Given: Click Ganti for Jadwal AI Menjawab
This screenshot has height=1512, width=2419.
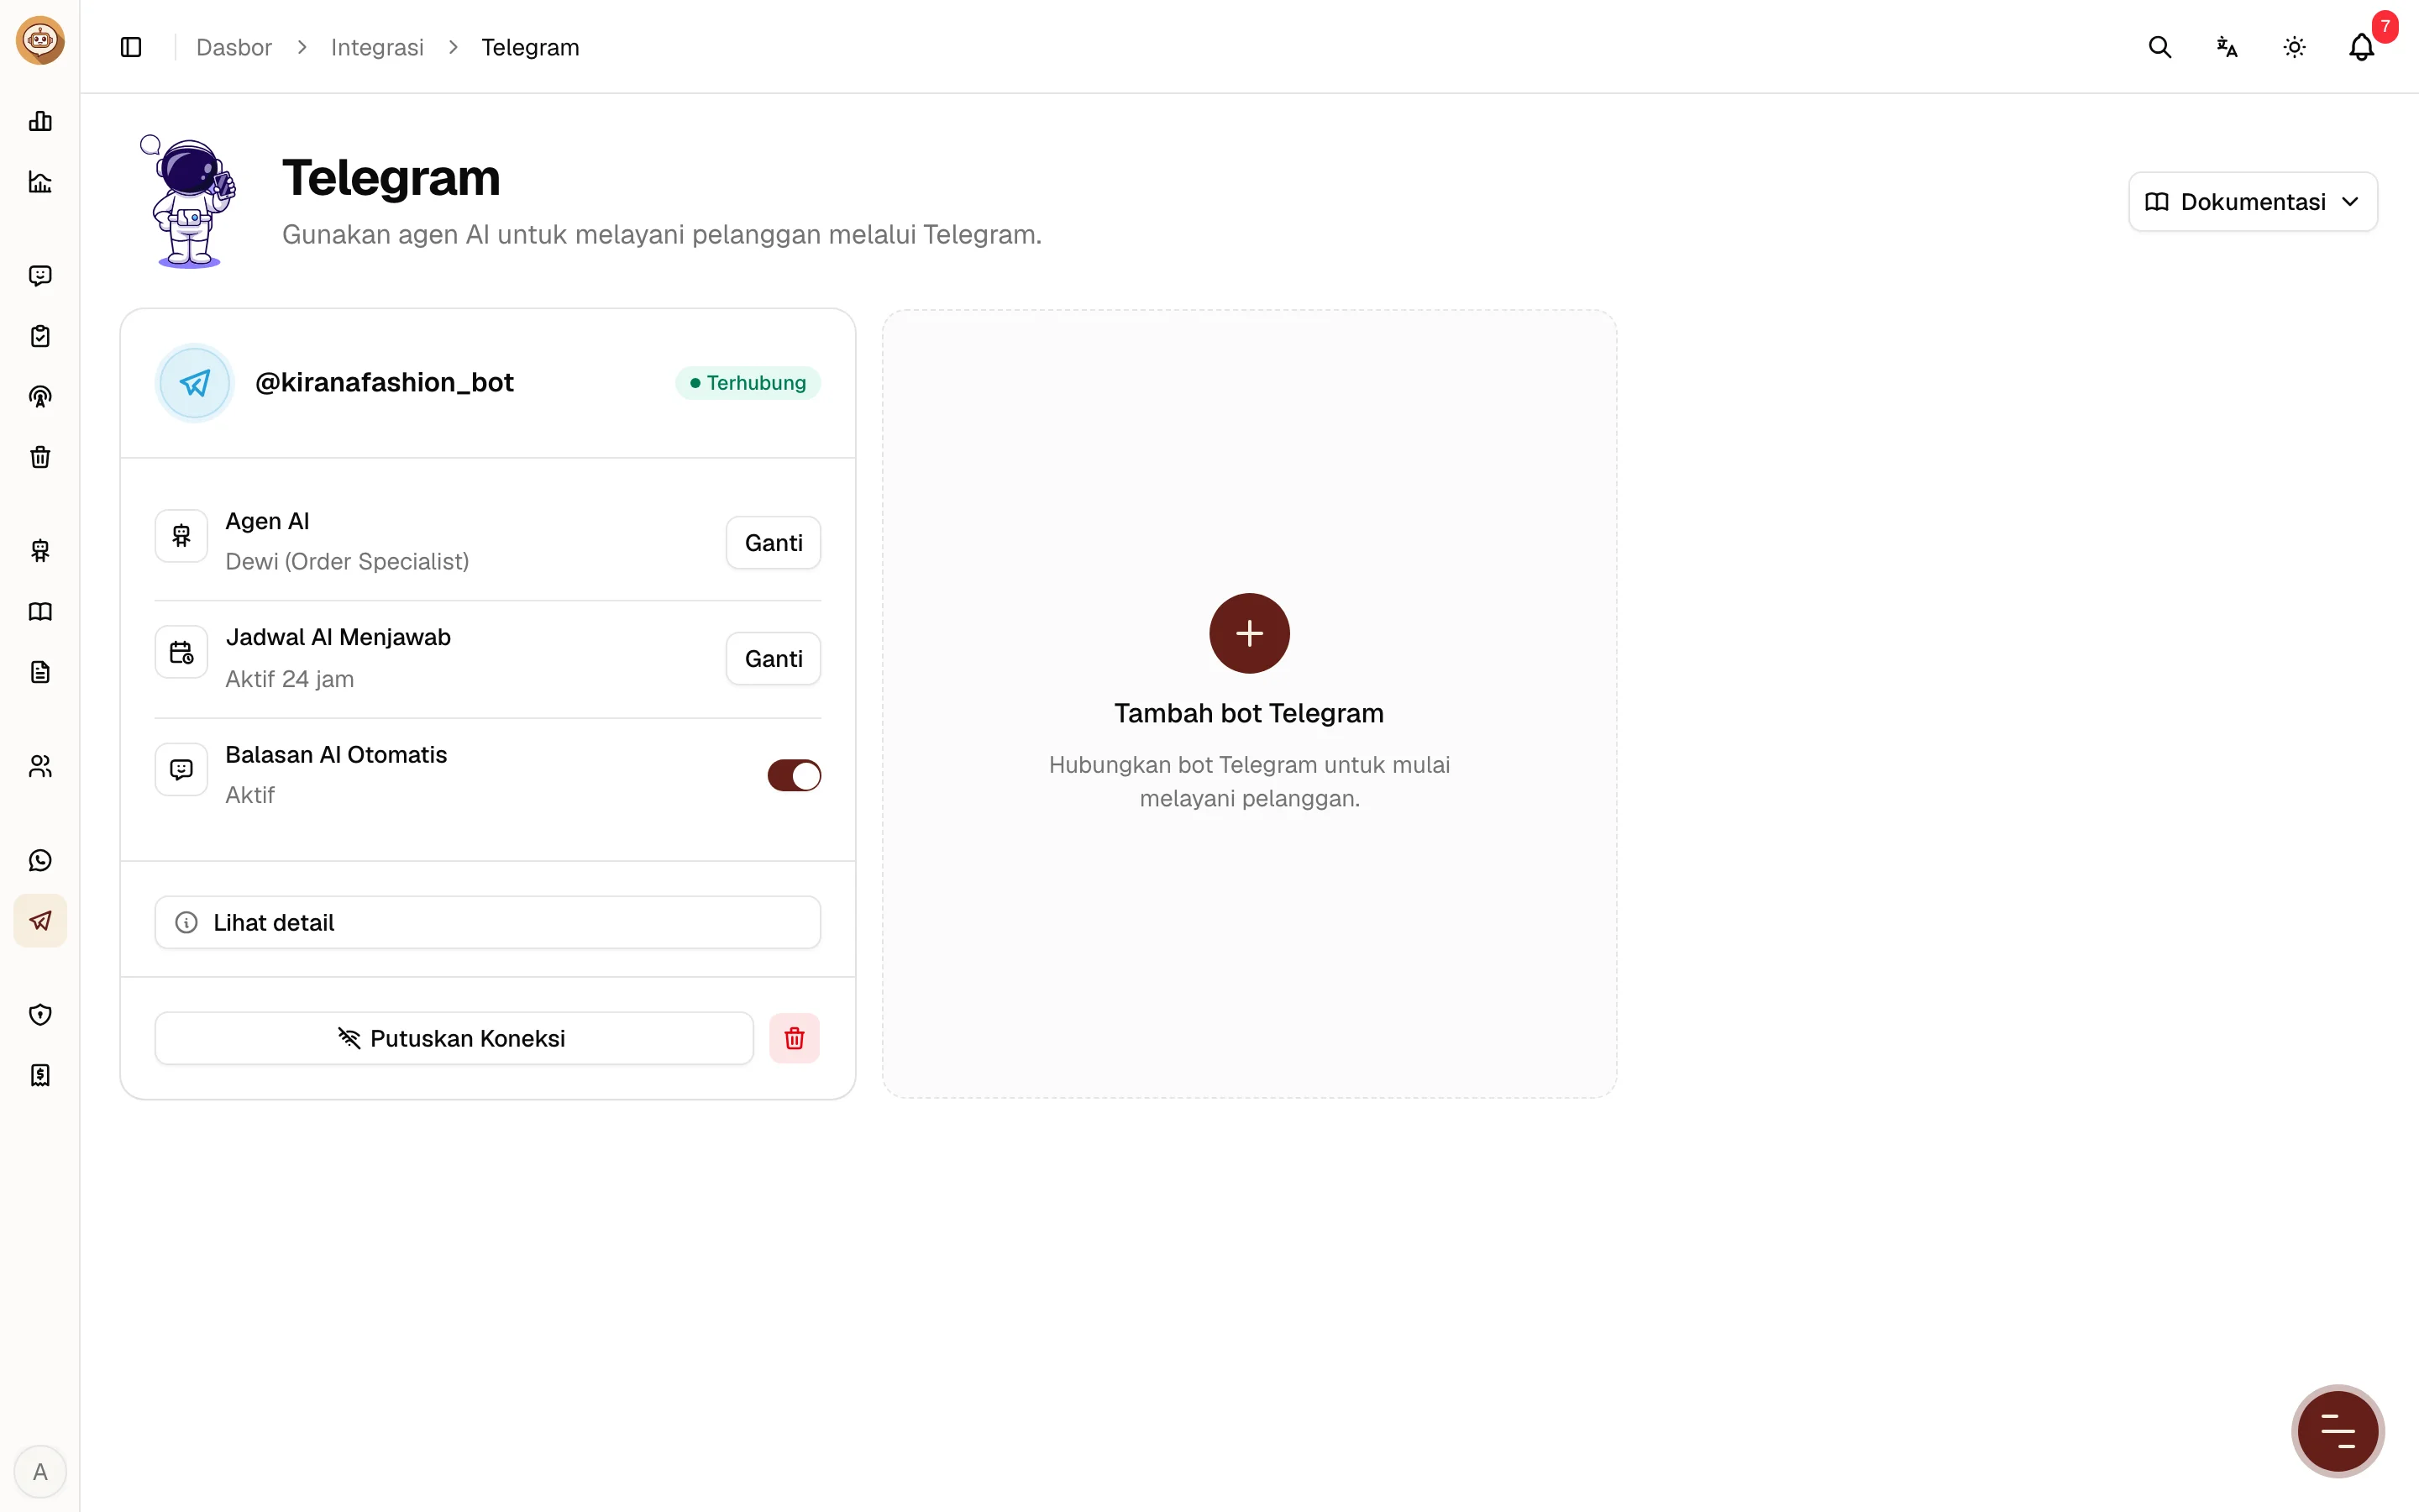Looking at the screenshot, I should 773,659.
